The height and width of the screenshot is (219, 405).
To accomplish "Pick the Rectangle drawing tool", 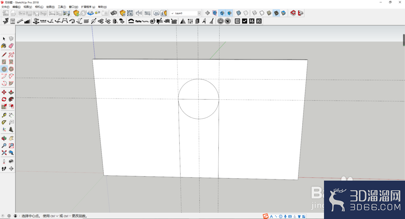I will (x=4, y=62).
